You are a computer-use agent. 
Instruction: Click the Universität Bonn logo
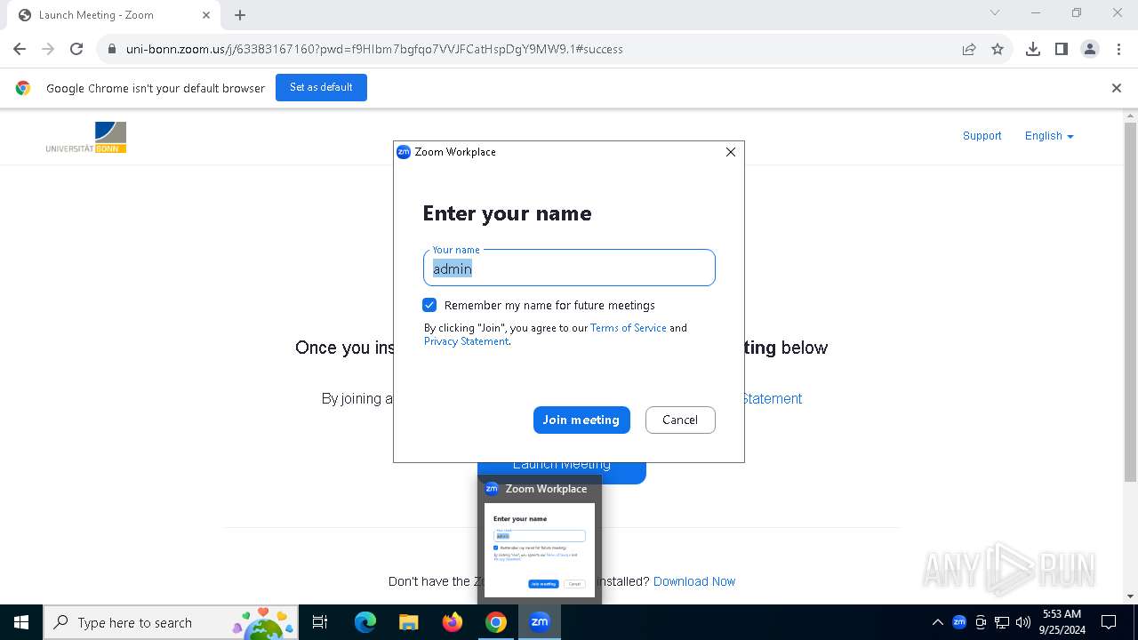(86, 137)
